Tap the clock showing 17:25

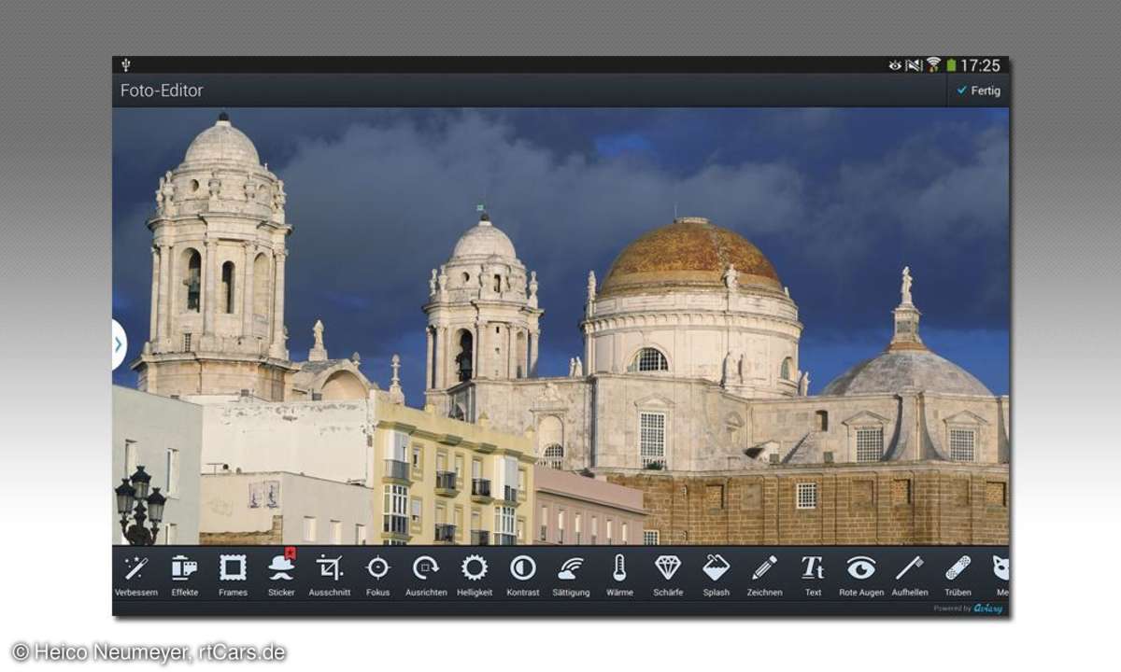coord(980,65)
